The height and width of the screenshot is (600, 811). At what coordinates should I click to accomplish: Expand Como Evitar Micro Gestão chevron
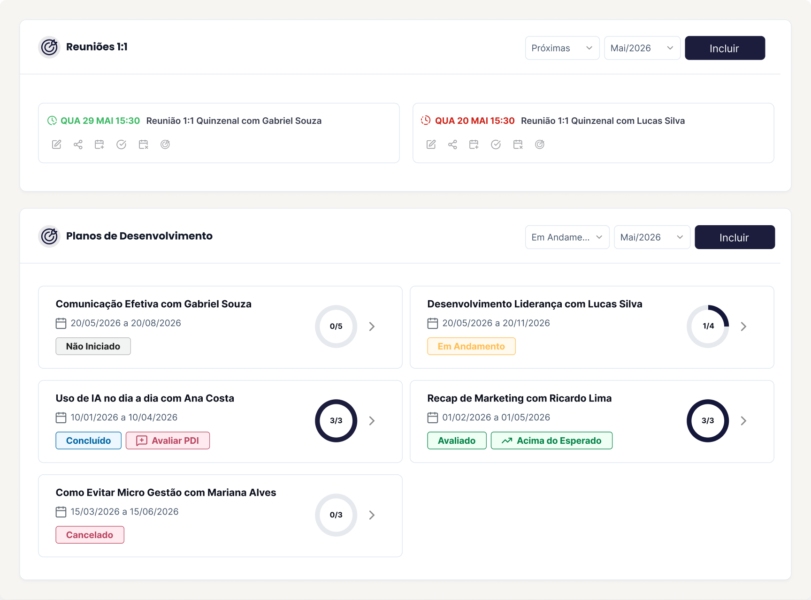(x=372, y=515)
